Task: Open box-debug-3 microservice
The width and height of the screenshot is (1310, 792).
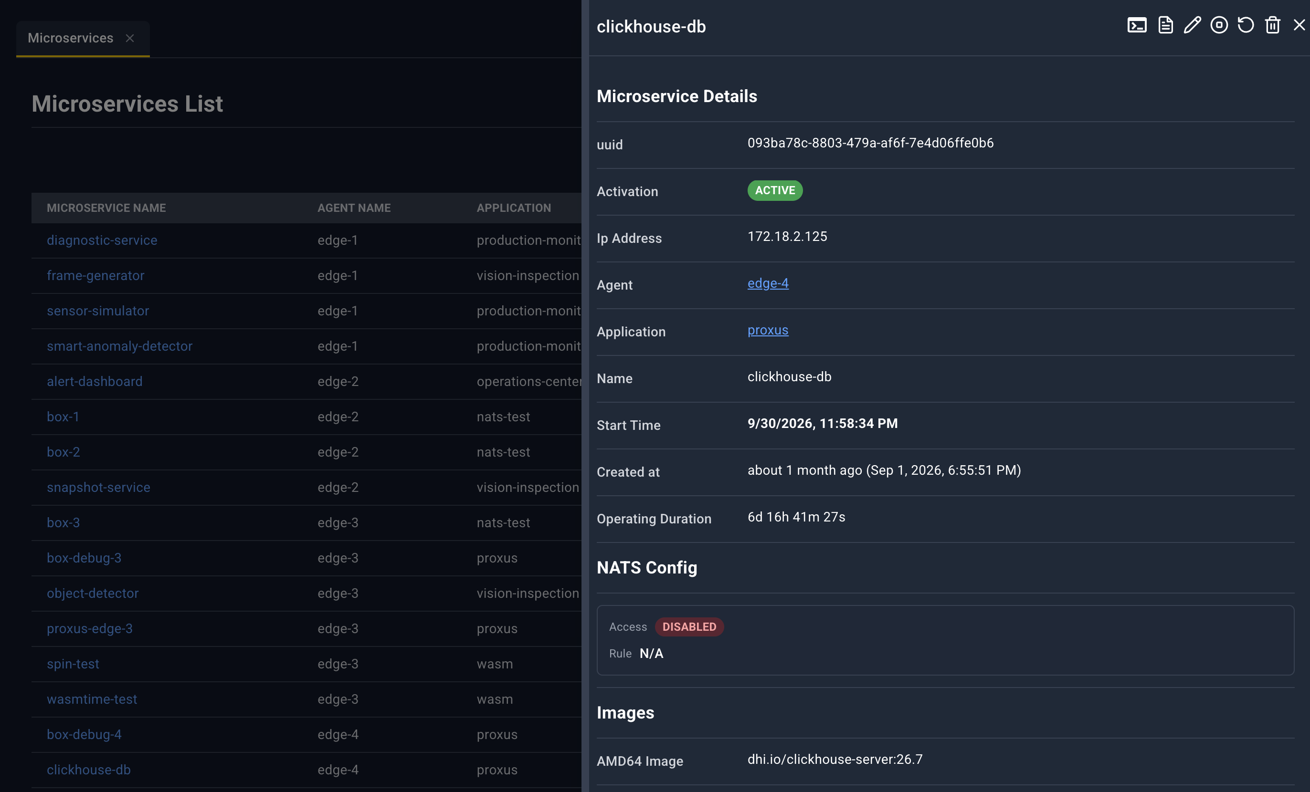Action: click(x=84, y=558)
